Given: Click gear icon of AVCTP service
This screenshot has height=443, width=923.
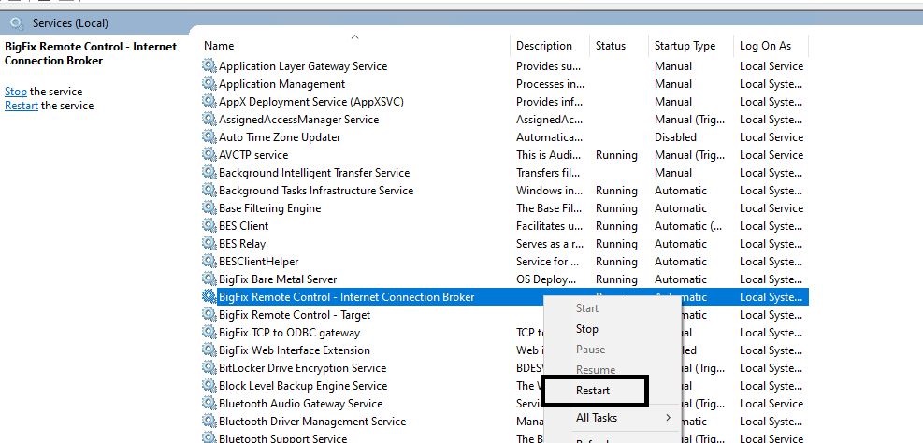Looking at the screenshot, I should [x=209, y=155].
